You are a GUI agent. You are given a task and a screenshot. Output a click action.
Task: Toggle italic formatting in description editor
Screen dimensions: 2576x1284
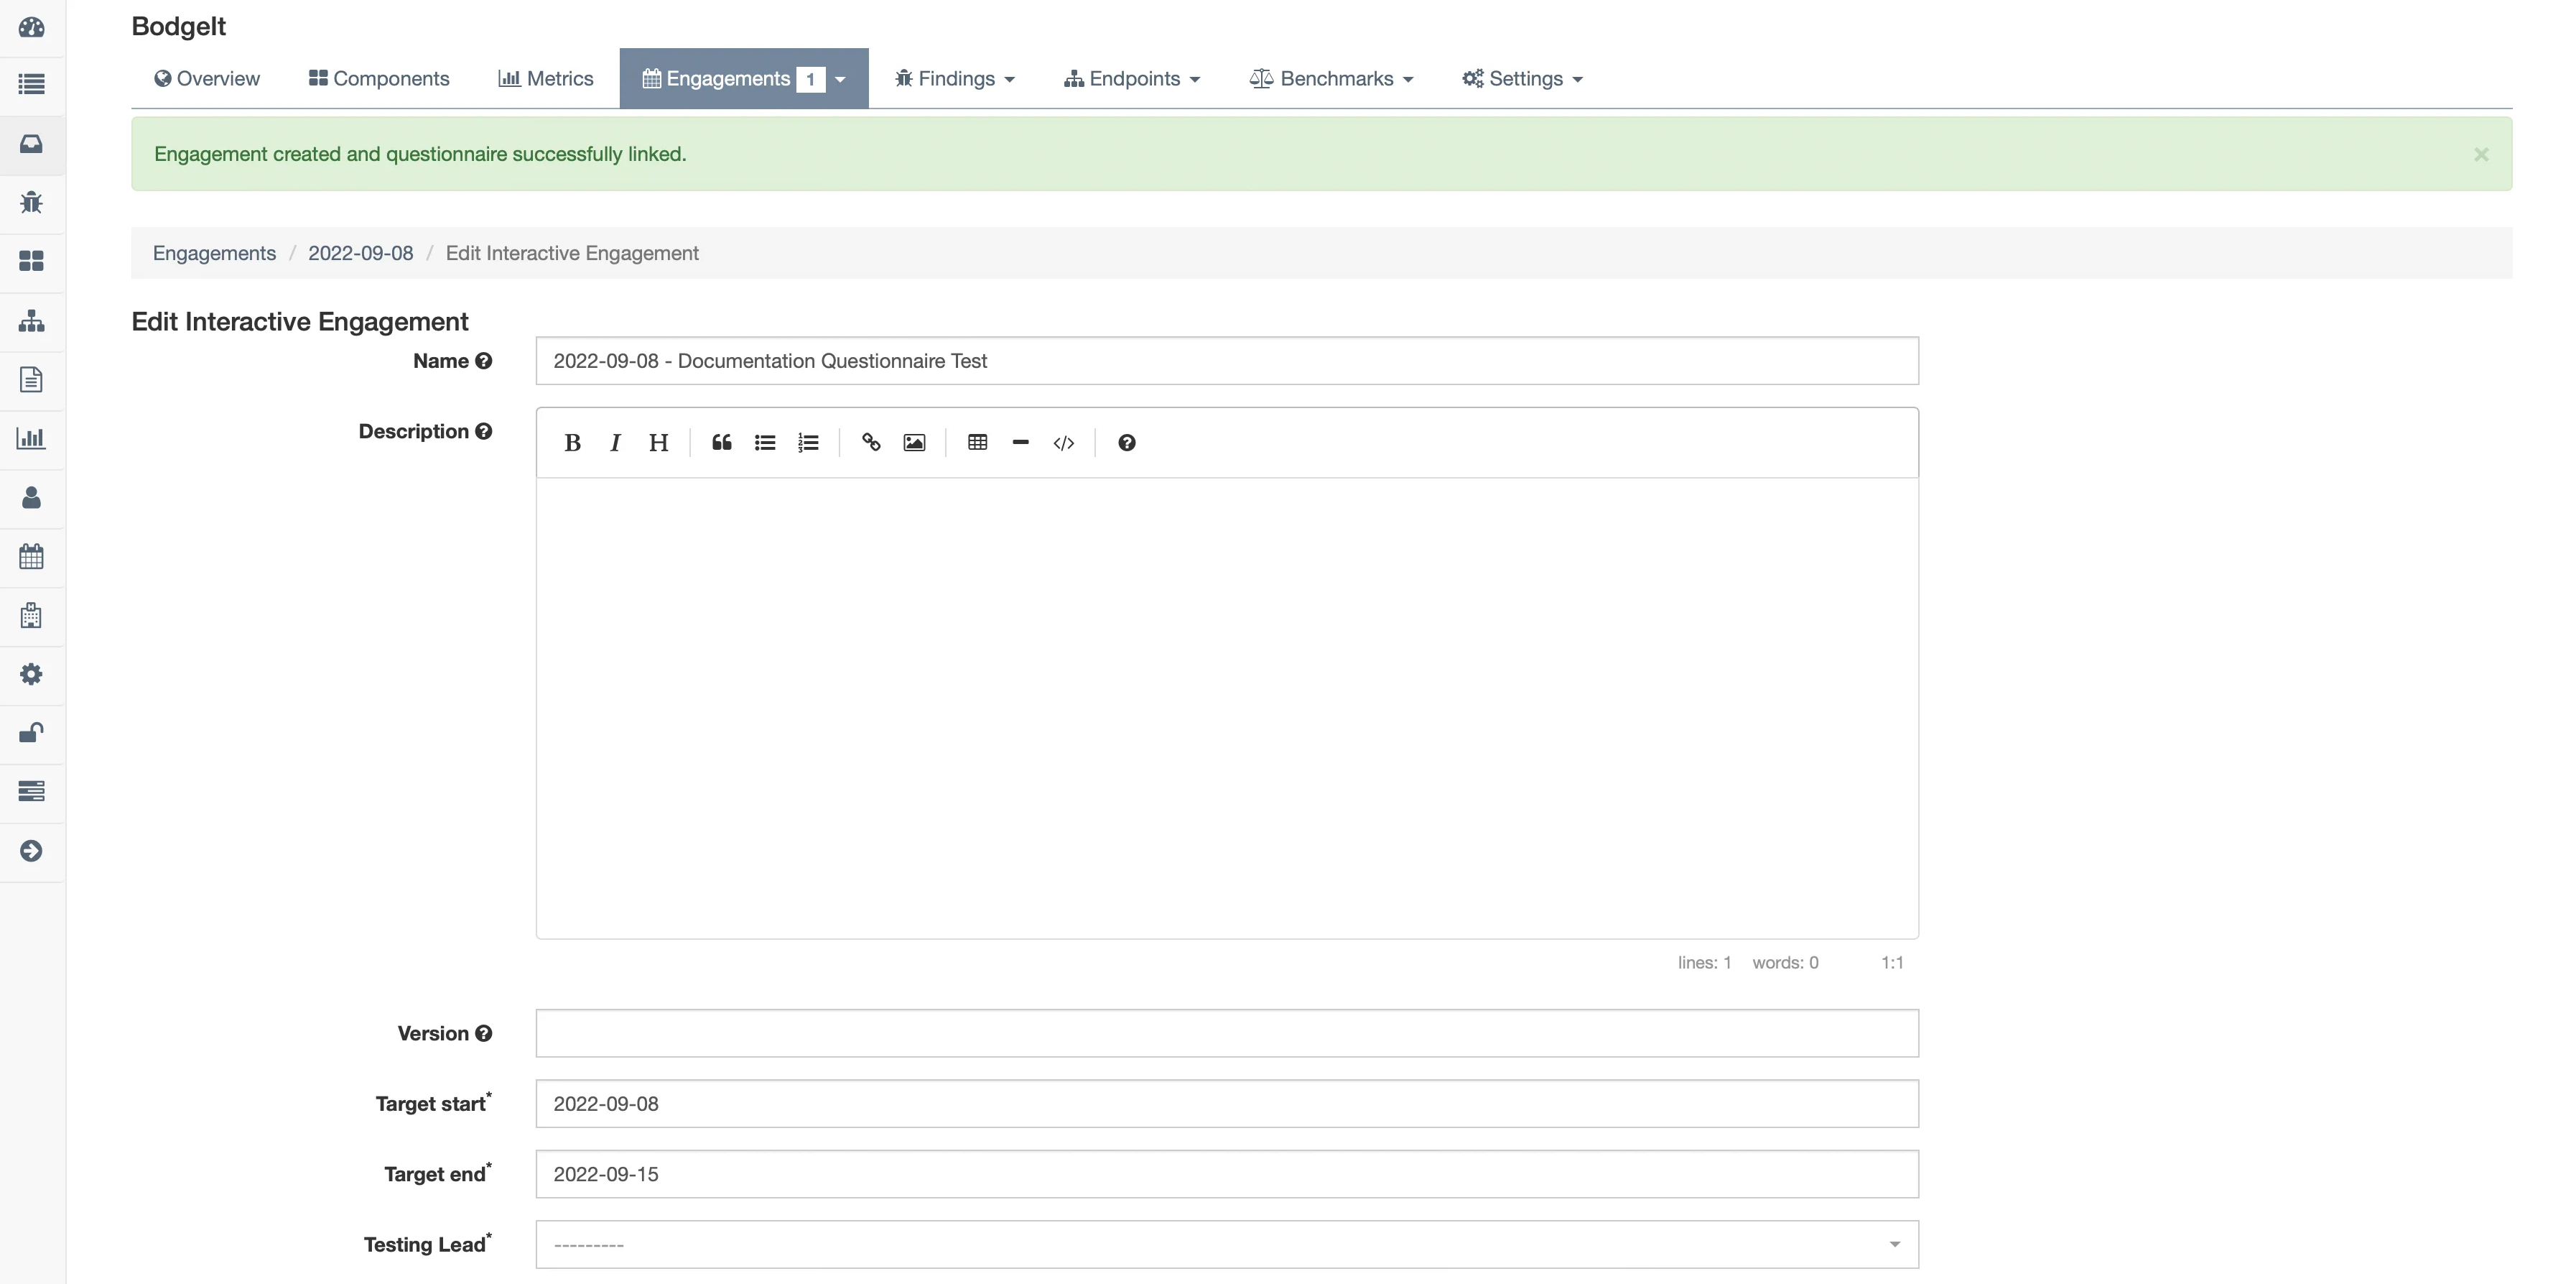pyautogui.click(x=615, y=443)
